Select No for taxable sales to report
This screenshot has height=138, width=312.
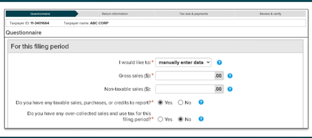pos(180,103)
